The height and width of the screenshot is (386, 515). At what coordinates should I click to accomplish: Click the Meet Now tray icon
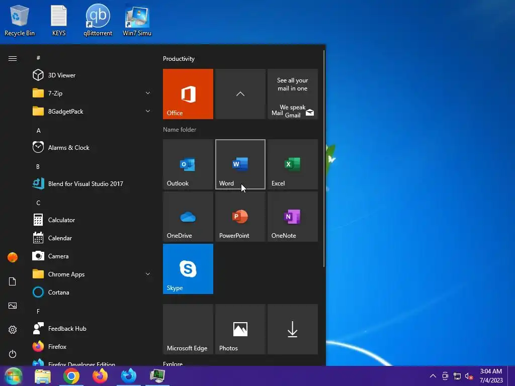[445, 376]
